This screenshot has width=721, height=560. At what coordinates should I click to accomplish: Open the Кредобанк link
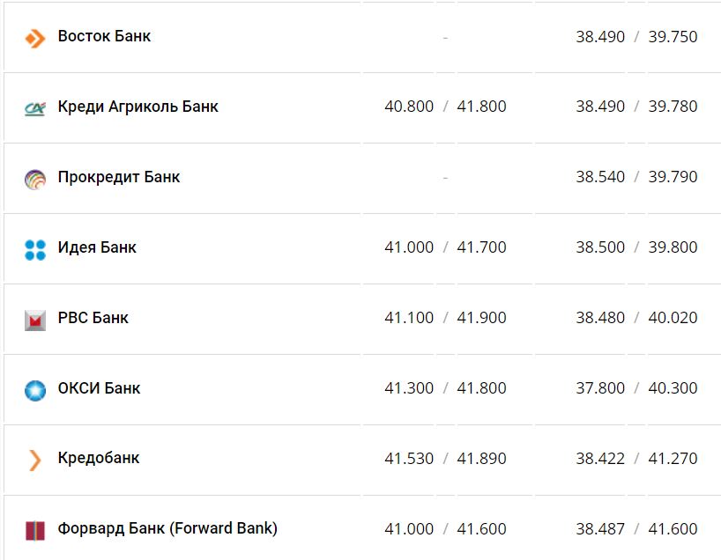pos(98,458)
